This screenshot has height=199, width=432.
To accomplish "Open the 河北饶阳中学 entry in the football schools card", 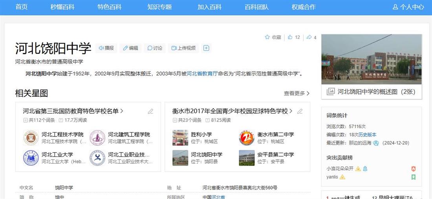I will [207, 155].
